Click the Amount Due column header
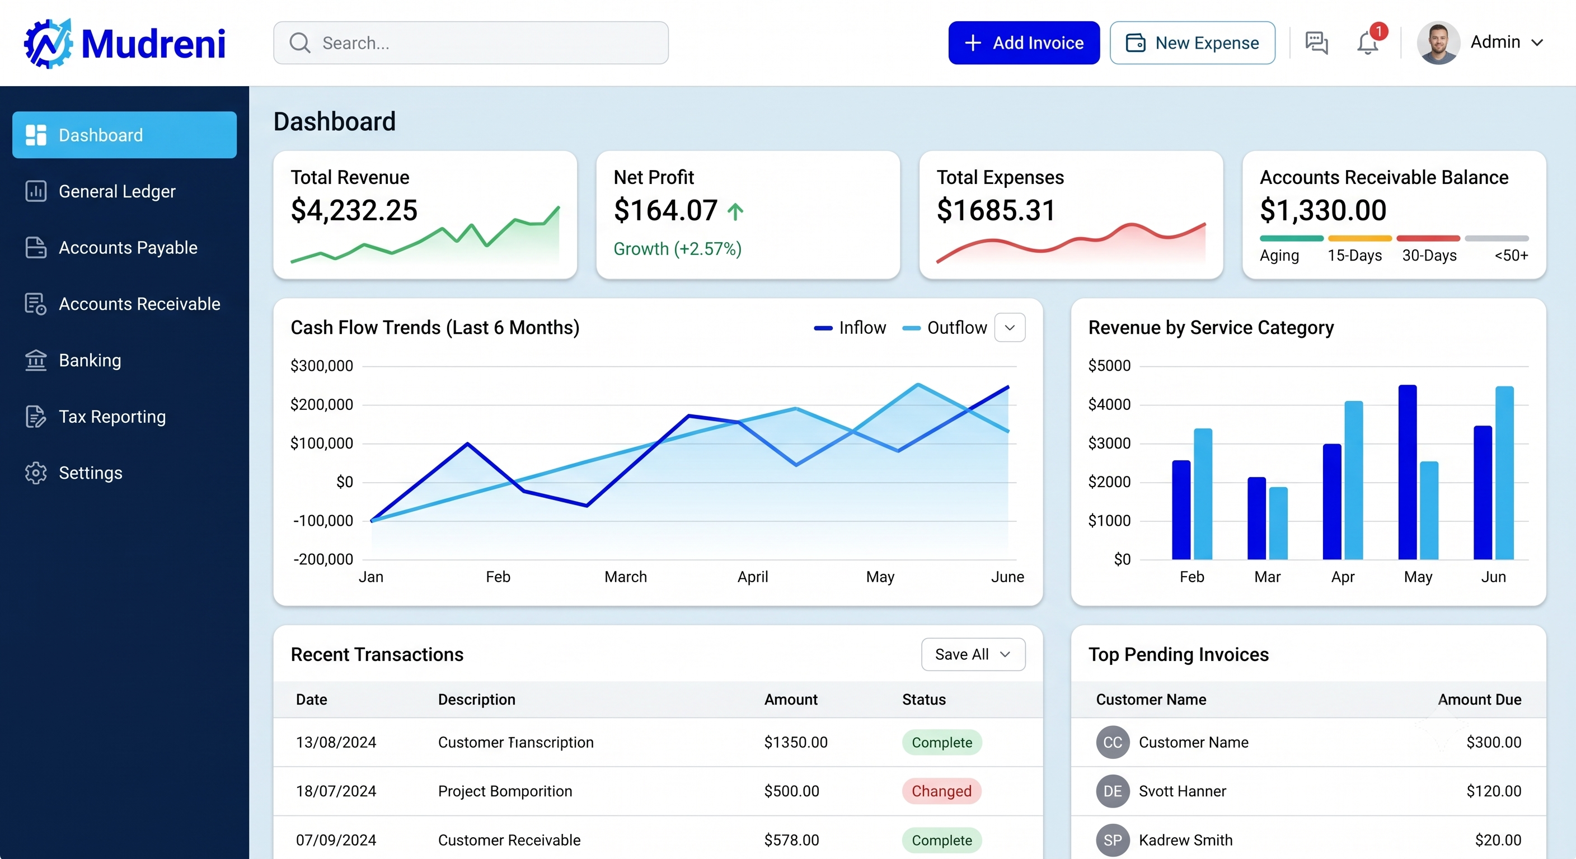1576x859 pixels. coord(1479,700)
